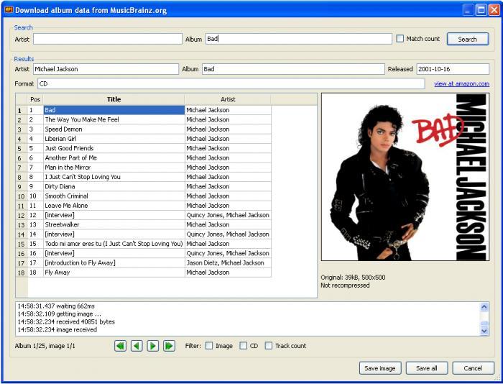Viewport: 503px width, 384px height.
Task: Click the Results Artist field Michael Jackson
Action: (106, 69)
